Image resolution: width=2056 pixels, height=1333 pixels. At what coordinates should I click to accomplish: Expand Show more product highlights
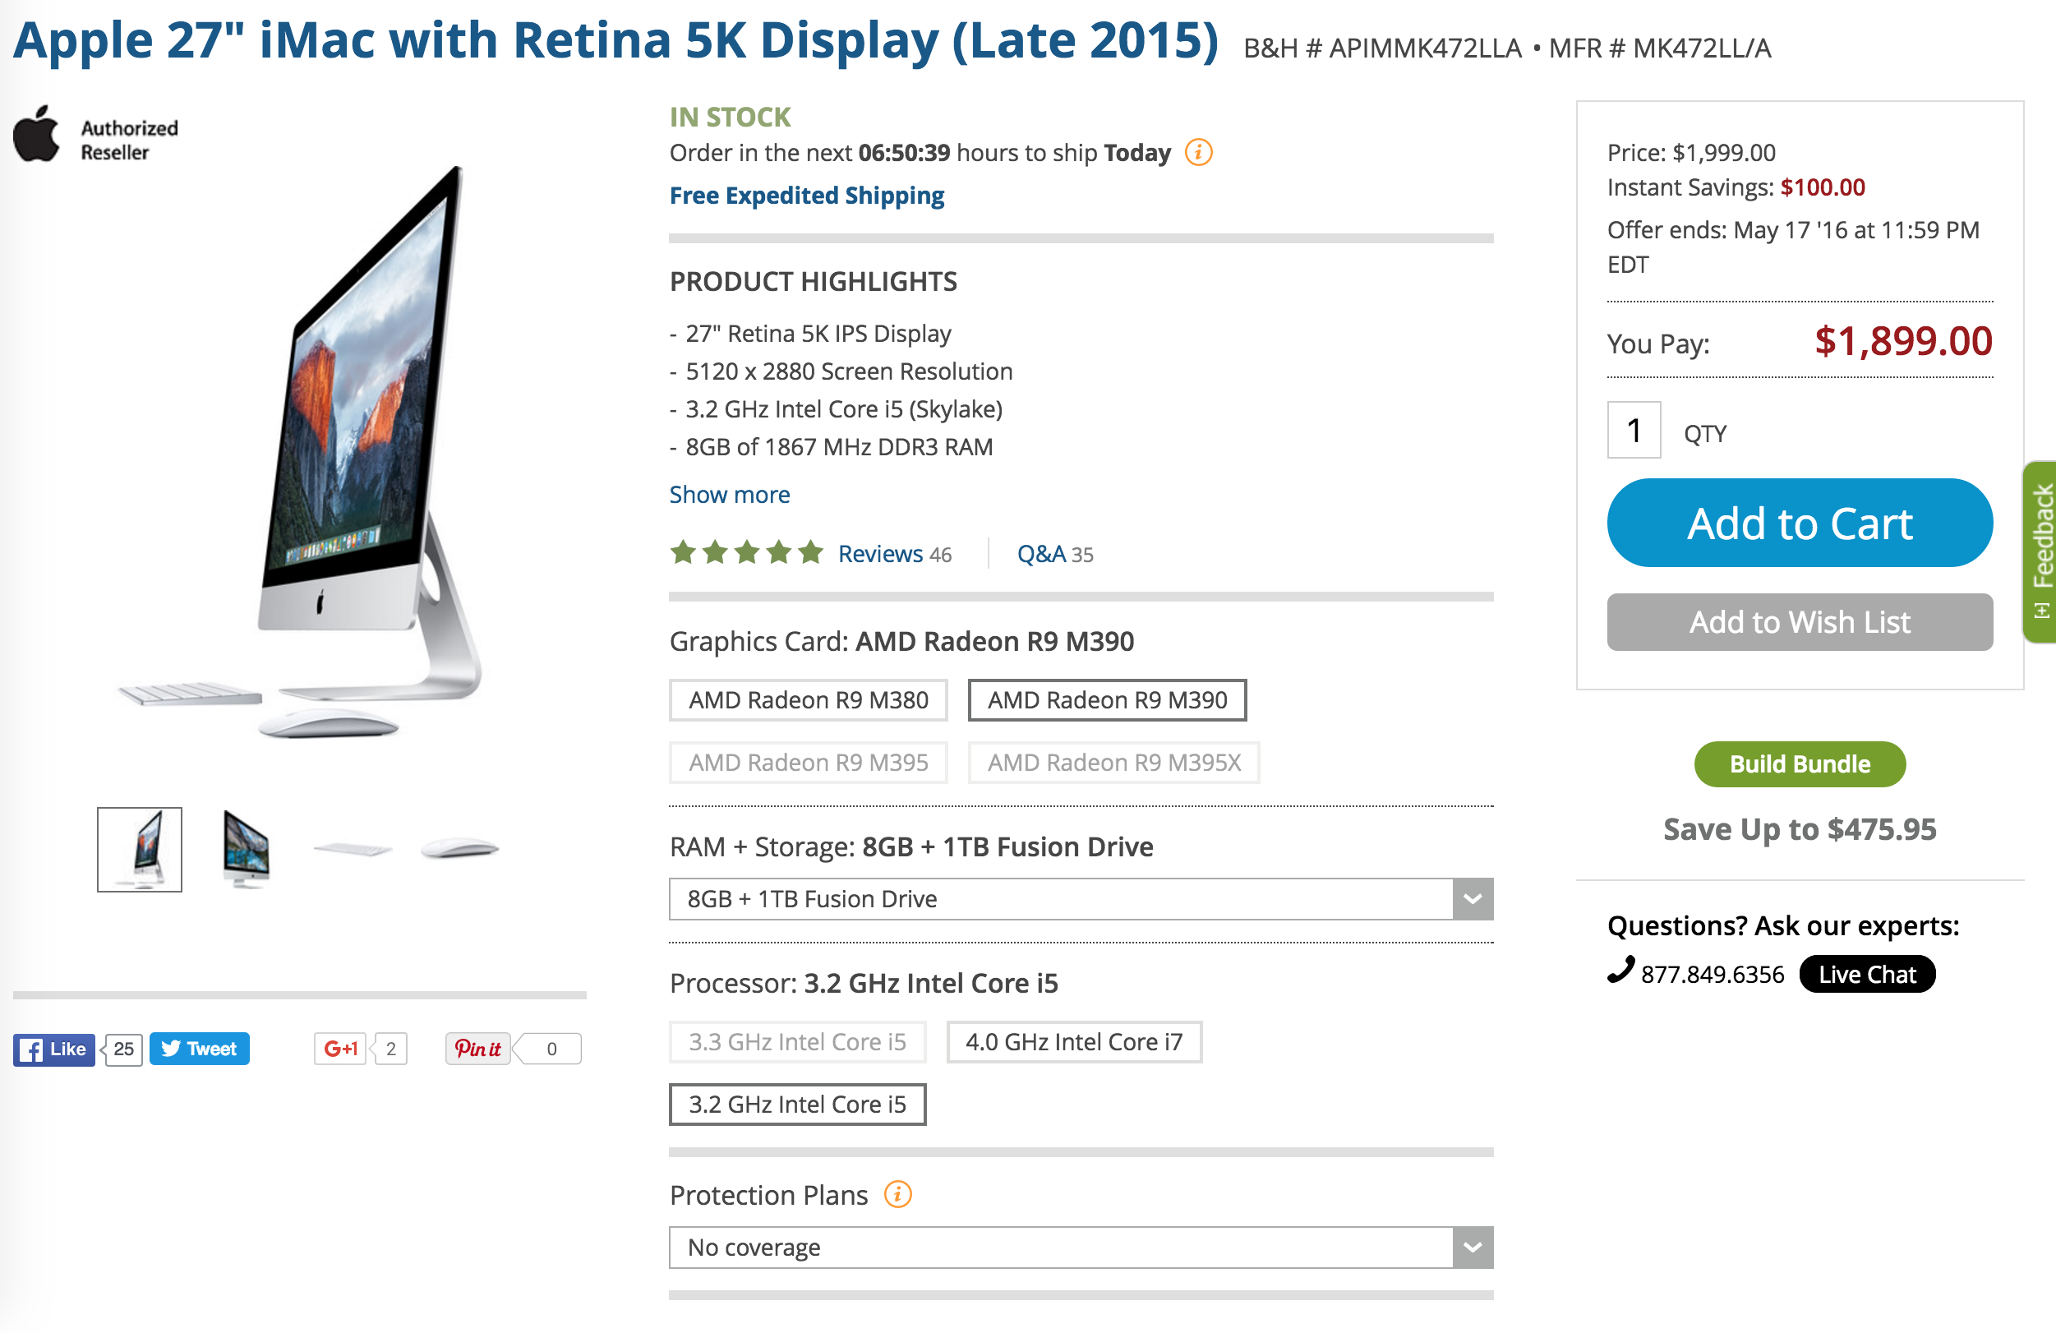tap(728, 494)
